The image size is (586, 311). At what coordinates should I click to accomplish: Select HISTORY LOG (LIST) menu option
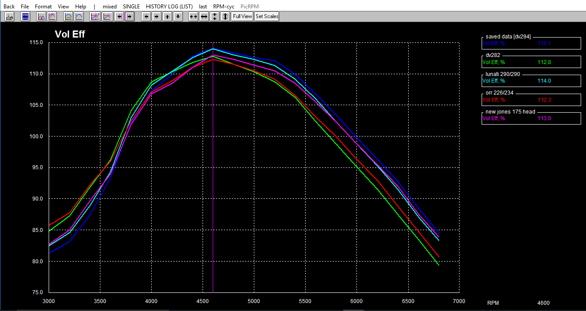click(169, 7)
